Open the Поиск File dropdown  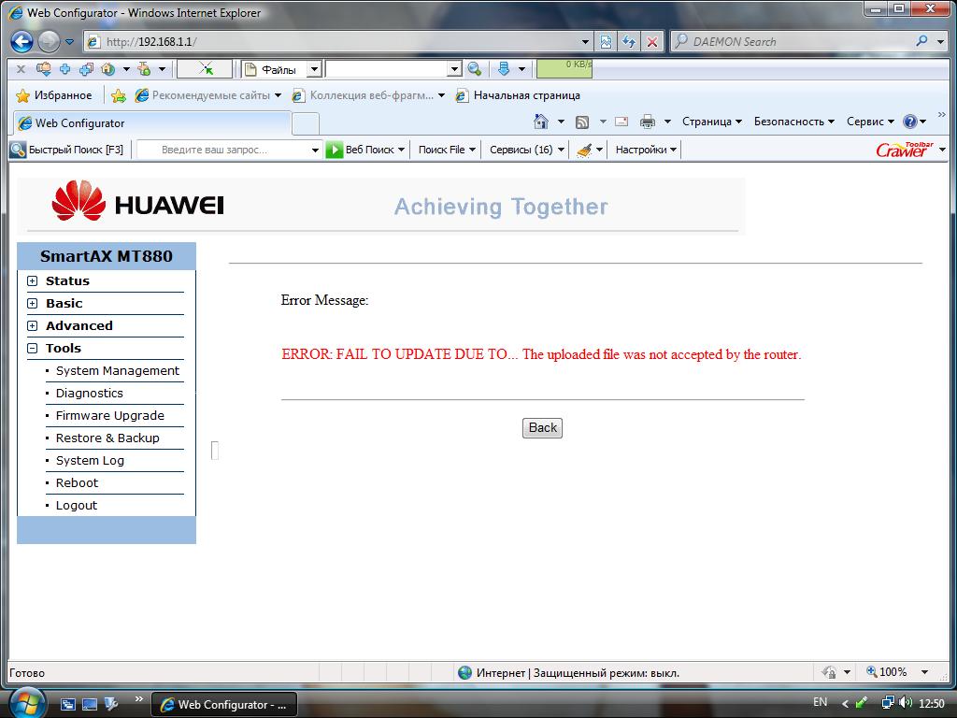click(x=447, y=150)
